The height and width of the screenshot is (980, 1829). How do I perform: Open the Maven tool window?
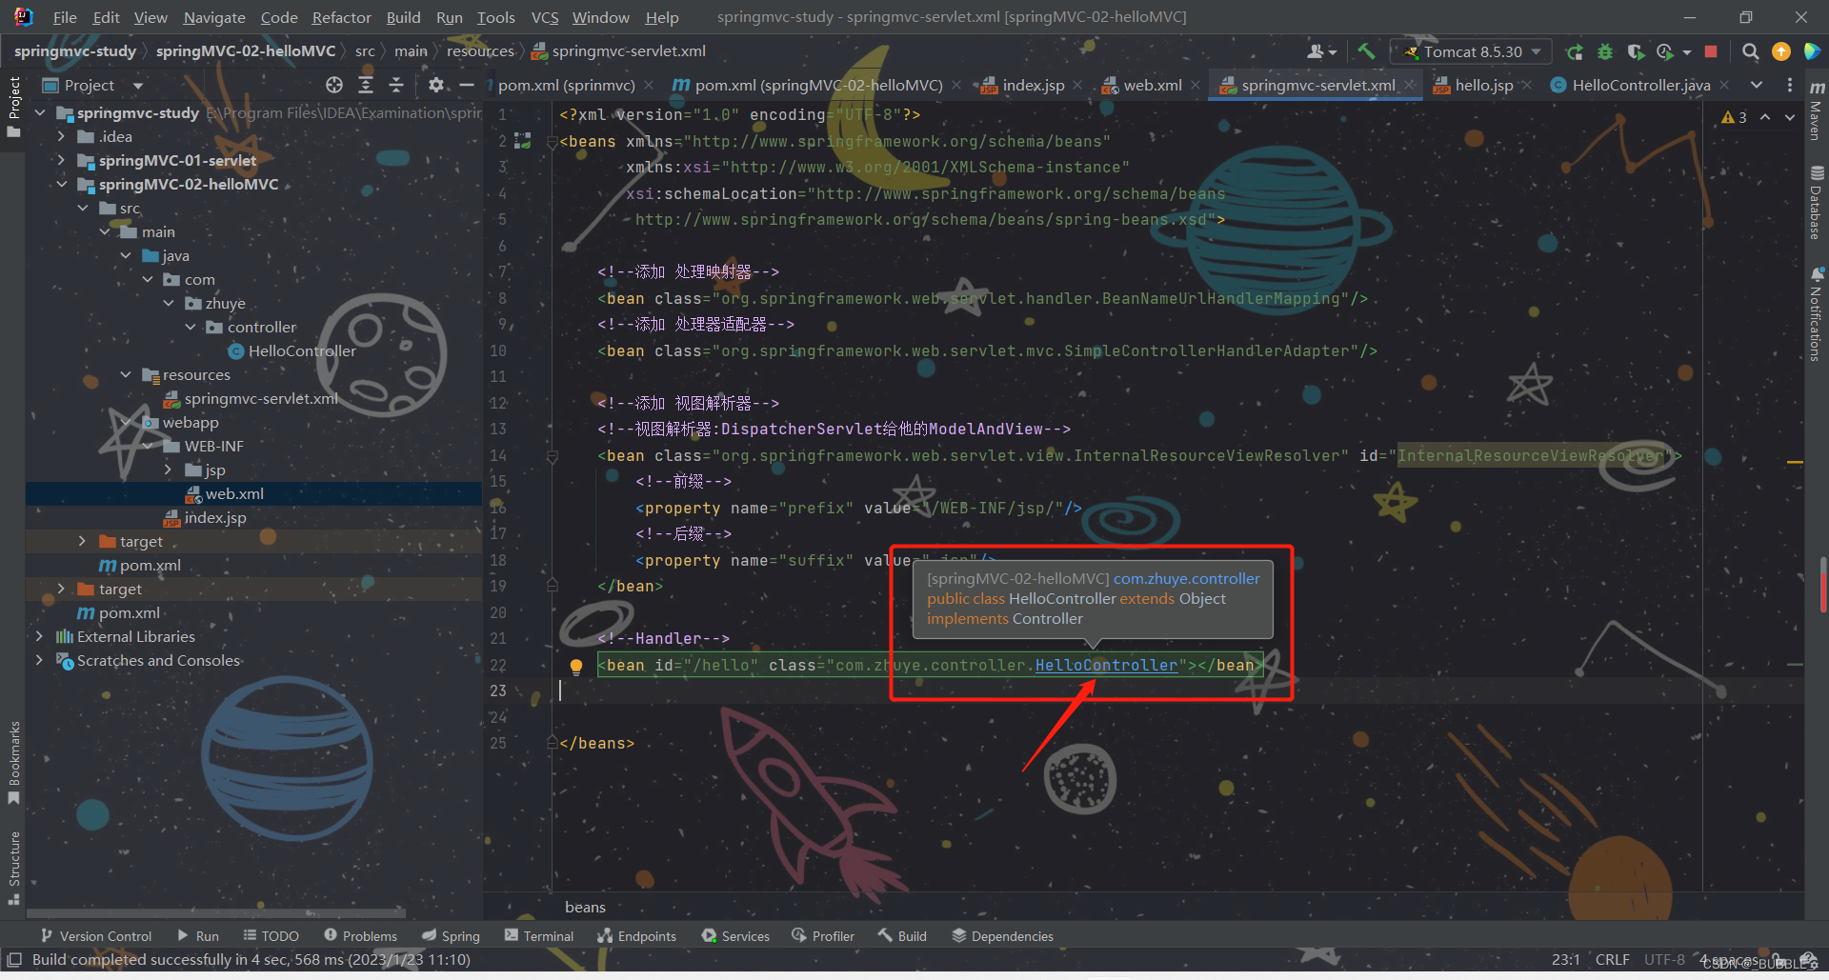coord(1817,112)
